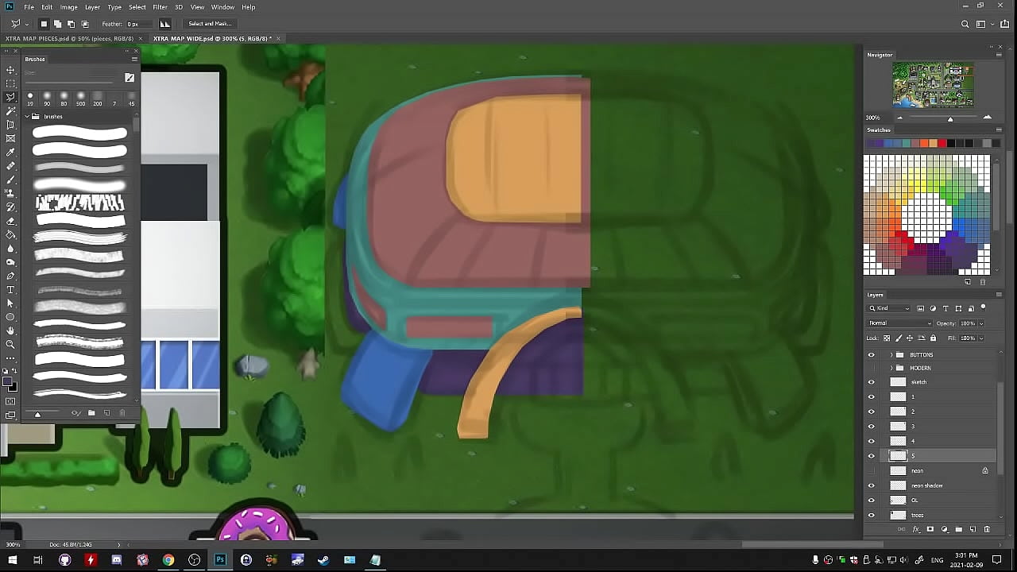Click the layer style fx icon
1017x572 pixels.
tap(916, 529)
